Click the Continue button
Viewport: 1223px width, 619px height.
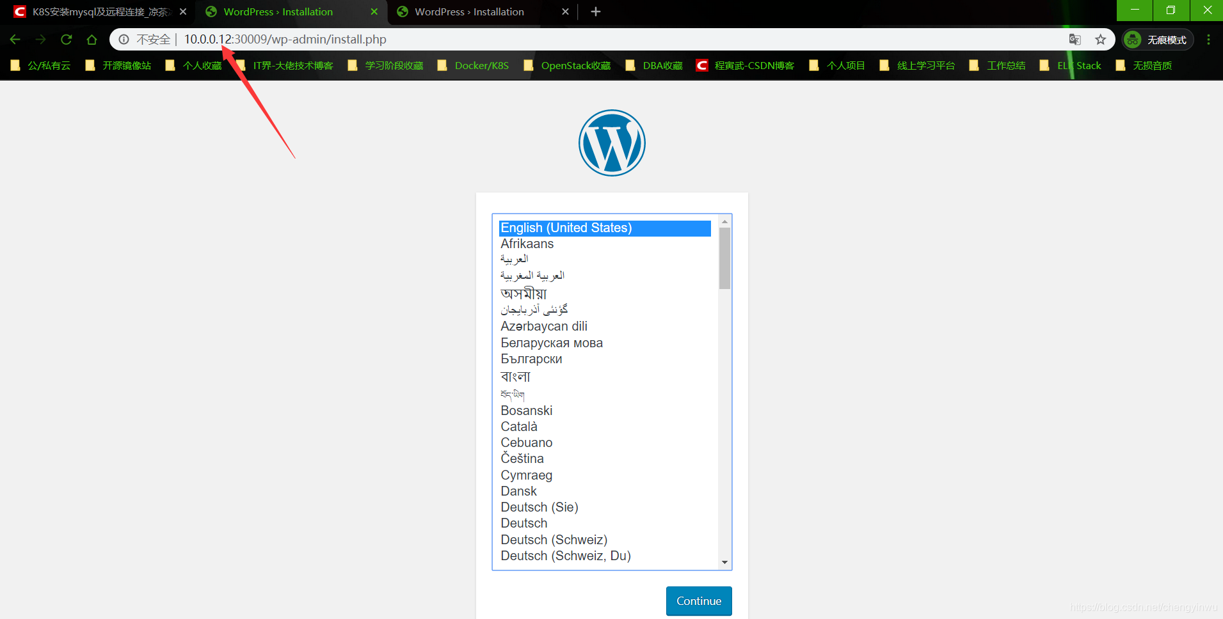[x=699, y=601]
